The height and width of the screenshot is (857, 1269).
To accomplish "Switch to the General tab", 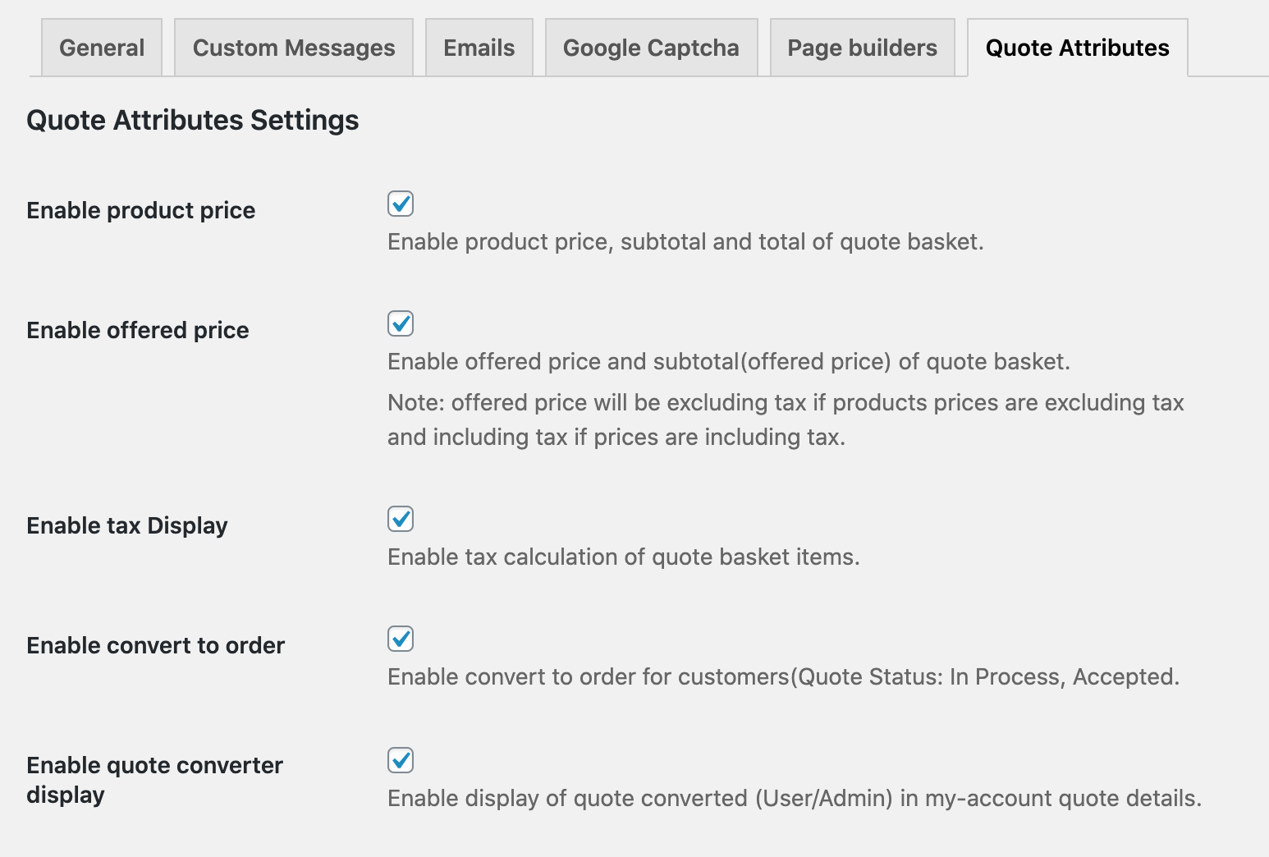I will (x=101, y=48).
